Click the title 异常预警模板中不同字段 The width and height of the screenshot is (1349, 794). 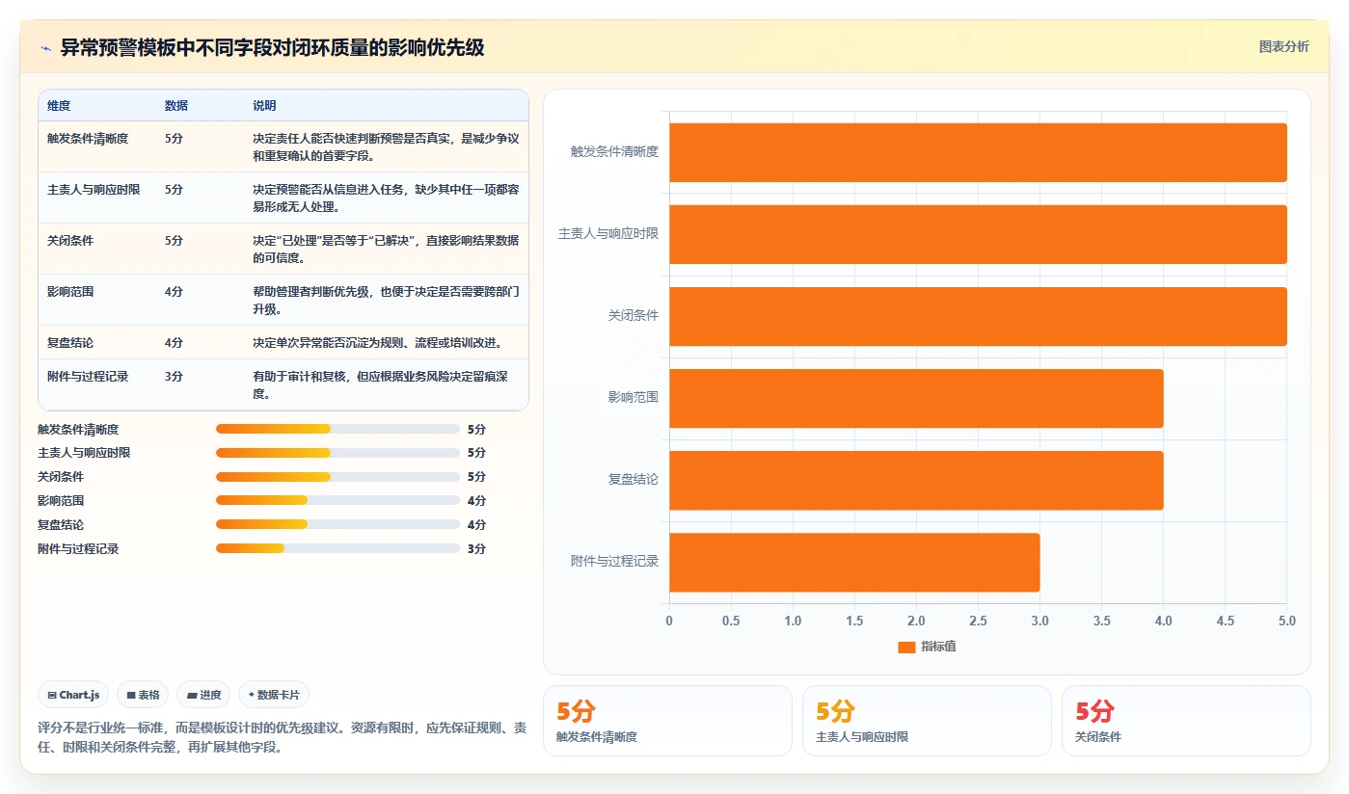pyautogui.click(x=272, y=48)
